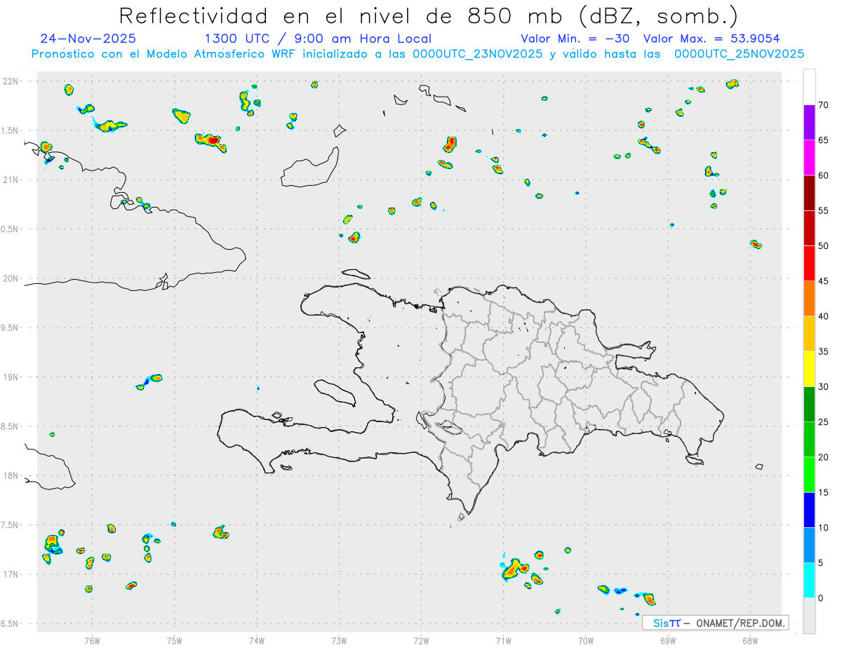
Task: Click the colorbar value label '70'
Action: tap(824, 105)
